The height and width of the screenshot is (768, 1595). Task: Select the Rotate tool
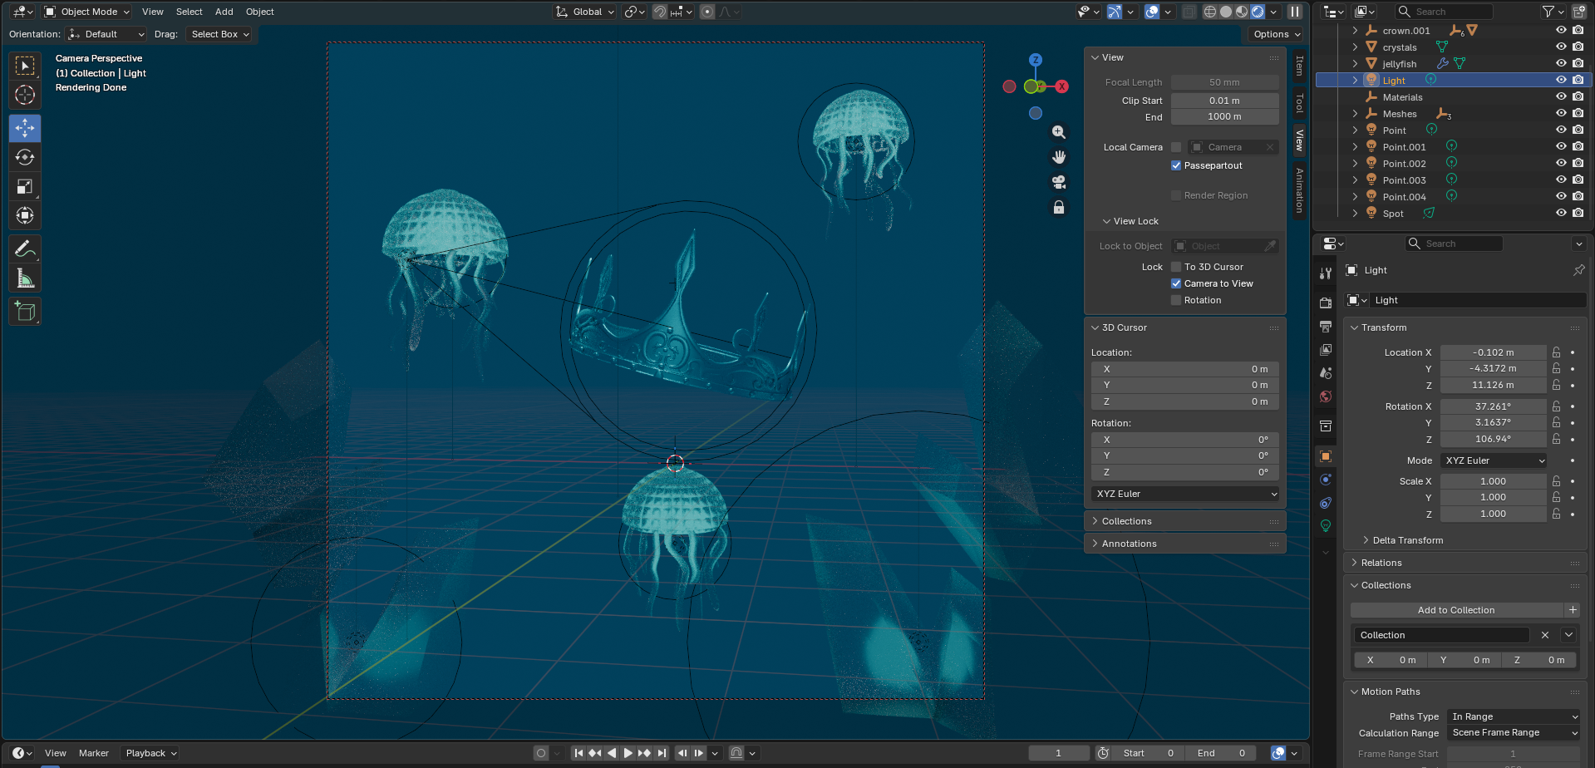pyautogui.click(x=25, y=157)
